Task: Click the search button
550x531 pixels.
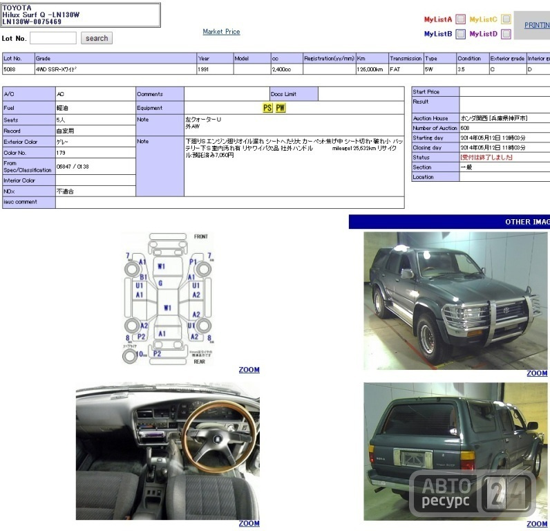Action: pos(97,38)
